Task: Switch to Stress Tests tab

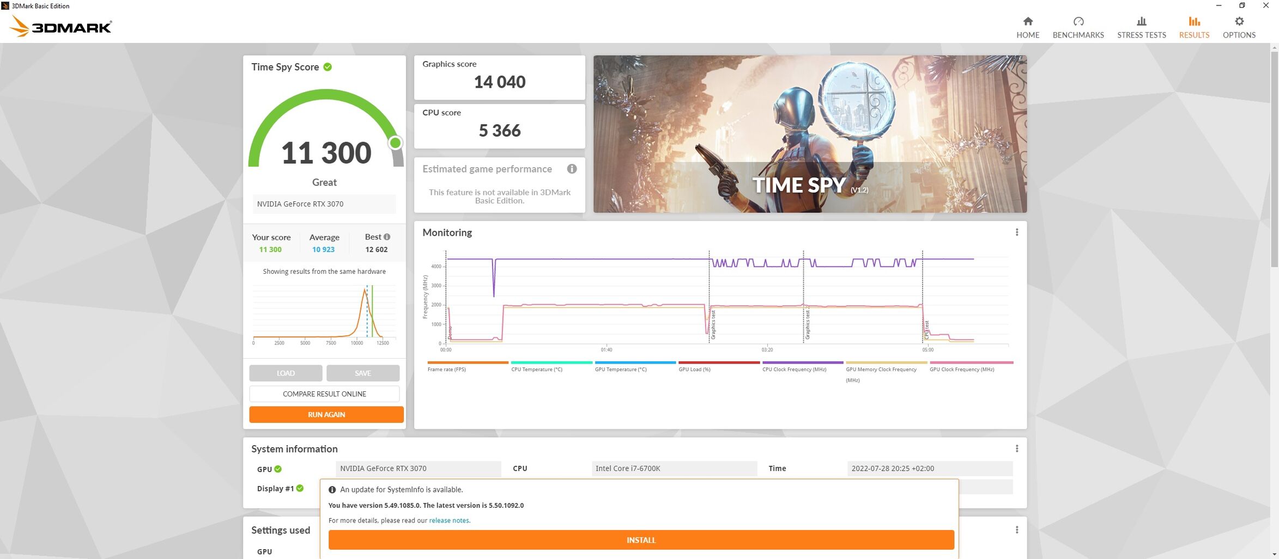Action: (x=1141, y=27)
